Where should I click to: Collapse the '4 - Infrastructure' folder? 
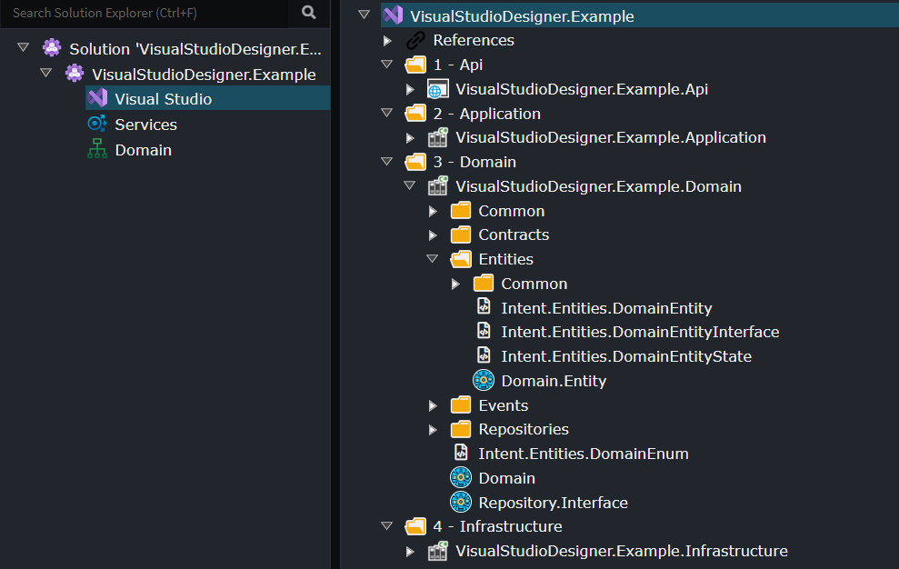click(387, 525)
